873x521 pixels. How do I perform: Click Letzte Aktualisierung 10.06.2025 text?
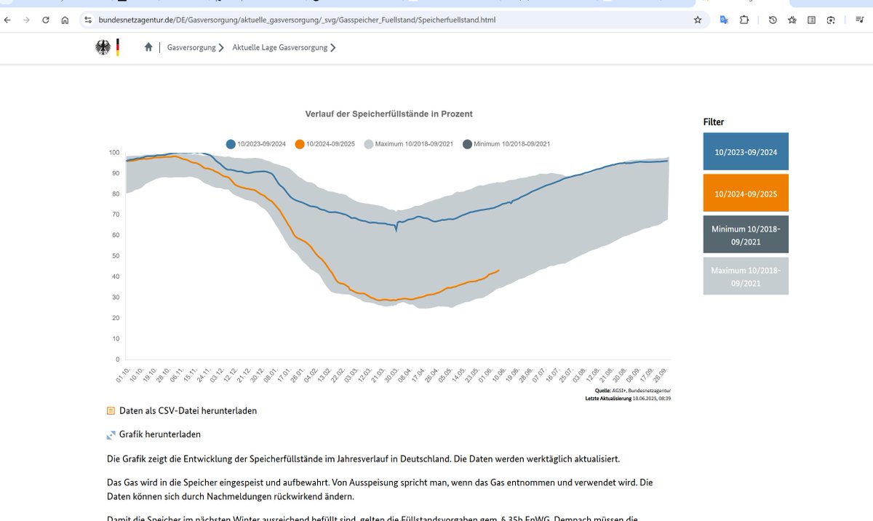[x=628, y=398]
